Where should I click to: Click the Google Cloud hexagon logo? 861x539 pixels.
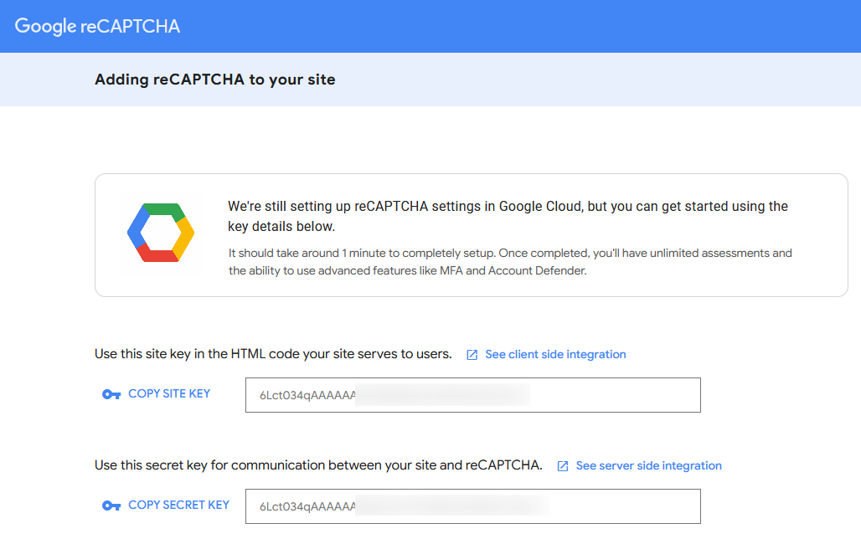pos(160,233)
